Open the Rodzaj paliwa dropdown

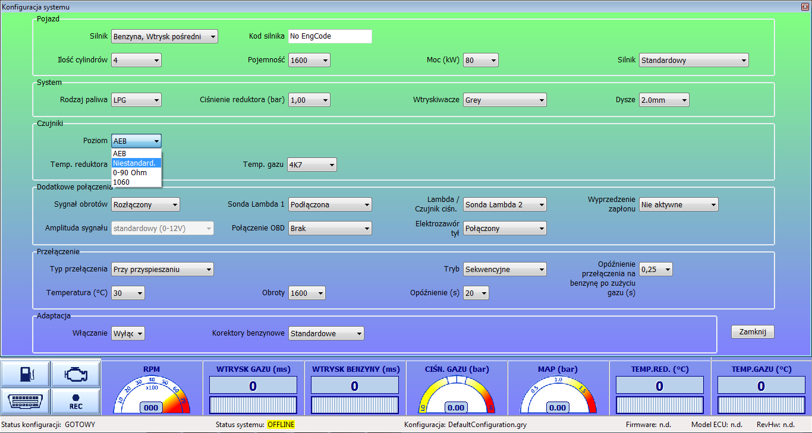tap(136, 100)
